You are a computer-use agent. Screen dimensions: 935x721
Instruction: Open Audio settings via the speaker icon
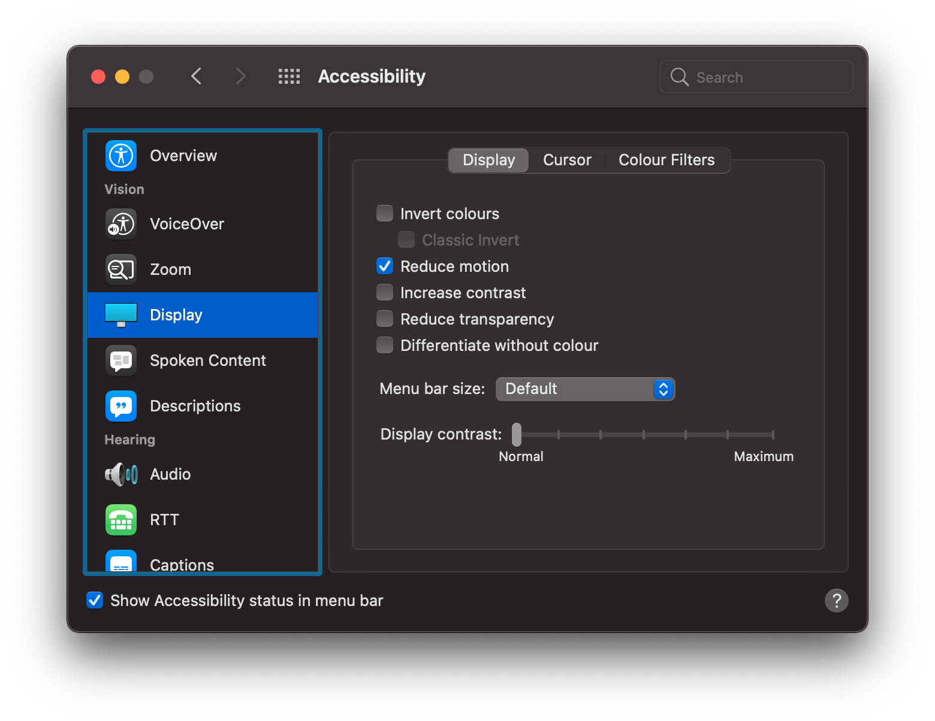pos(120,474)
